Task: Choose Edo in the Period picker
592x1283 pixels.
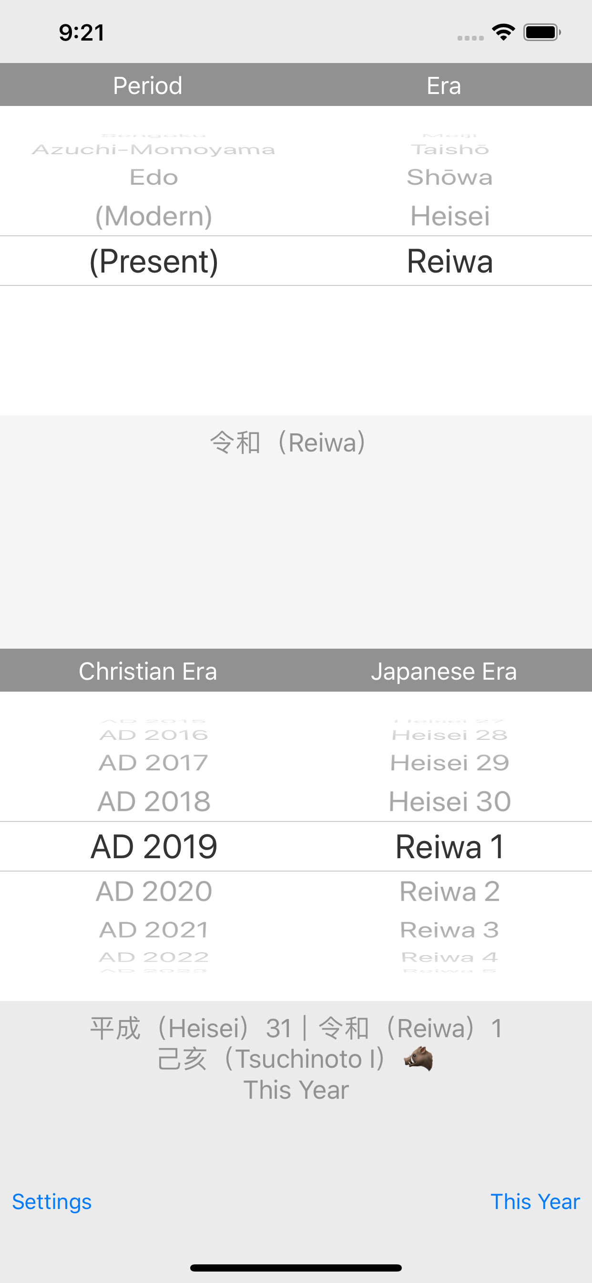Action: click(x=154, y=177)
